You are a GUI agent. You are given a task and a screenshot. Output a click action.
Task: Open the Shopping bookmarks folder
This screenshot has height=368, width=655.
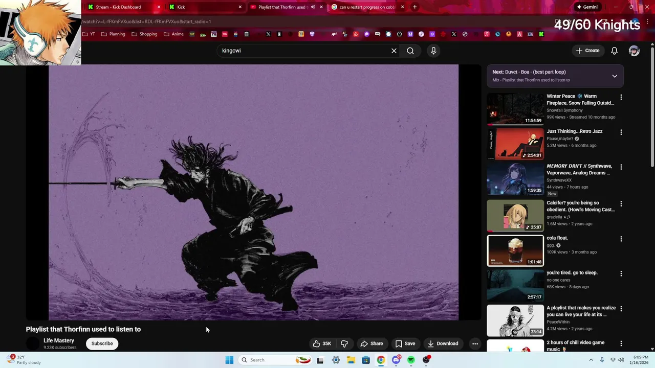(x=144, y=34)
